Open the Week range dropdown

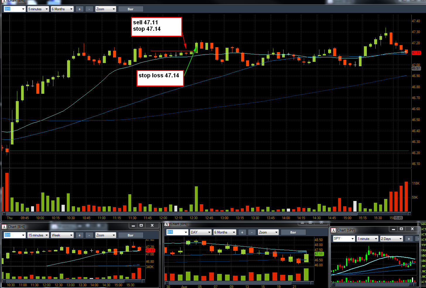click(62, 235)
